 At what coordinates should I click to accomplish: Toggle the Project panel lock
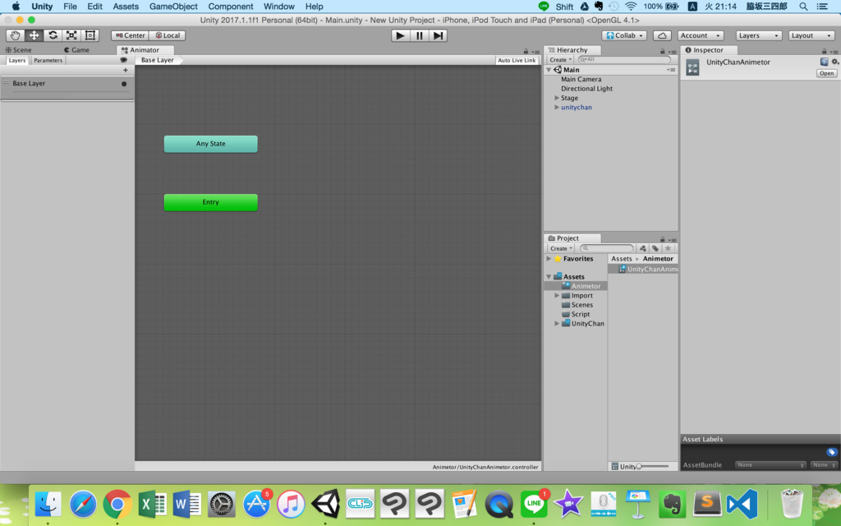663,239
